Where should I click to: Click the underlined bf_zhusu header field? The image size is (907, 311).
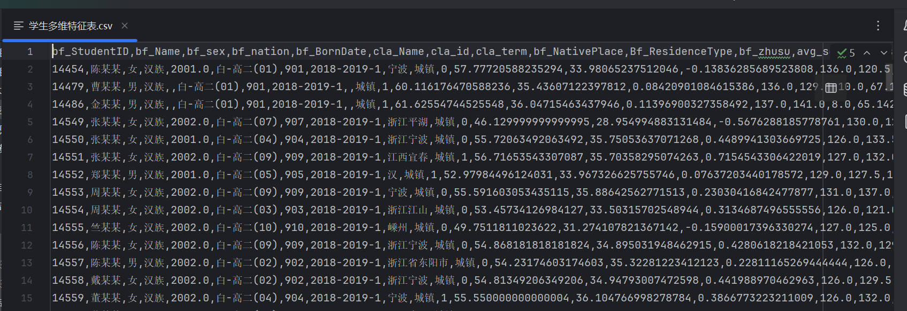pos(765,52)
